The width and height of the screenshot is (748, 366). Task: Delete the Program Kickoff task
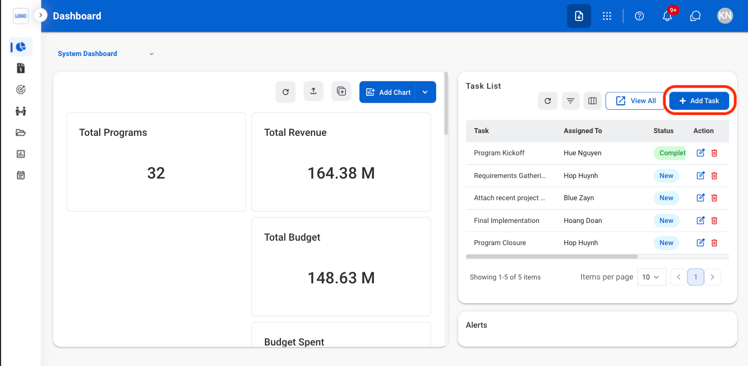(x=714, y=153)
